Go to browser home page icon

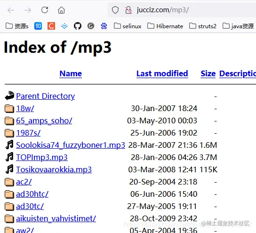coord(61,10)
